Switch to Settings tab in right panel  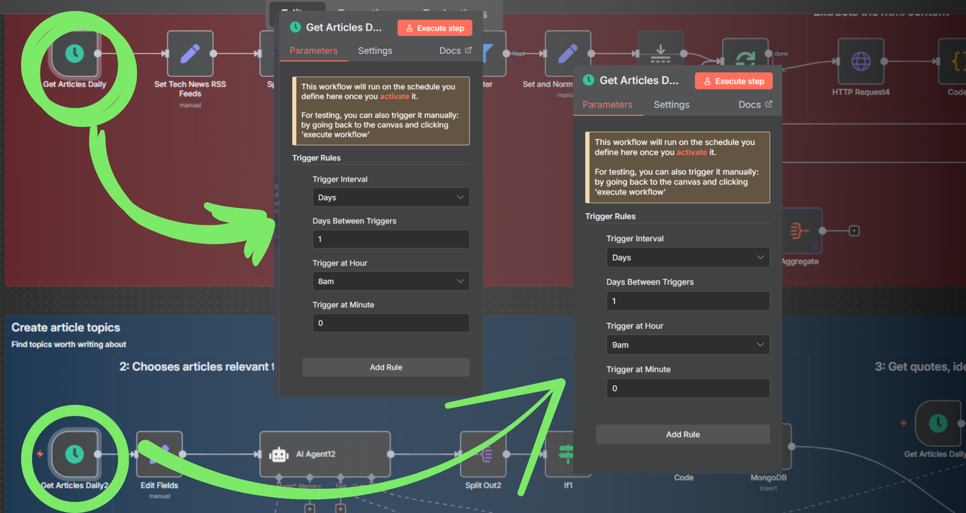[x=671, y=104]
